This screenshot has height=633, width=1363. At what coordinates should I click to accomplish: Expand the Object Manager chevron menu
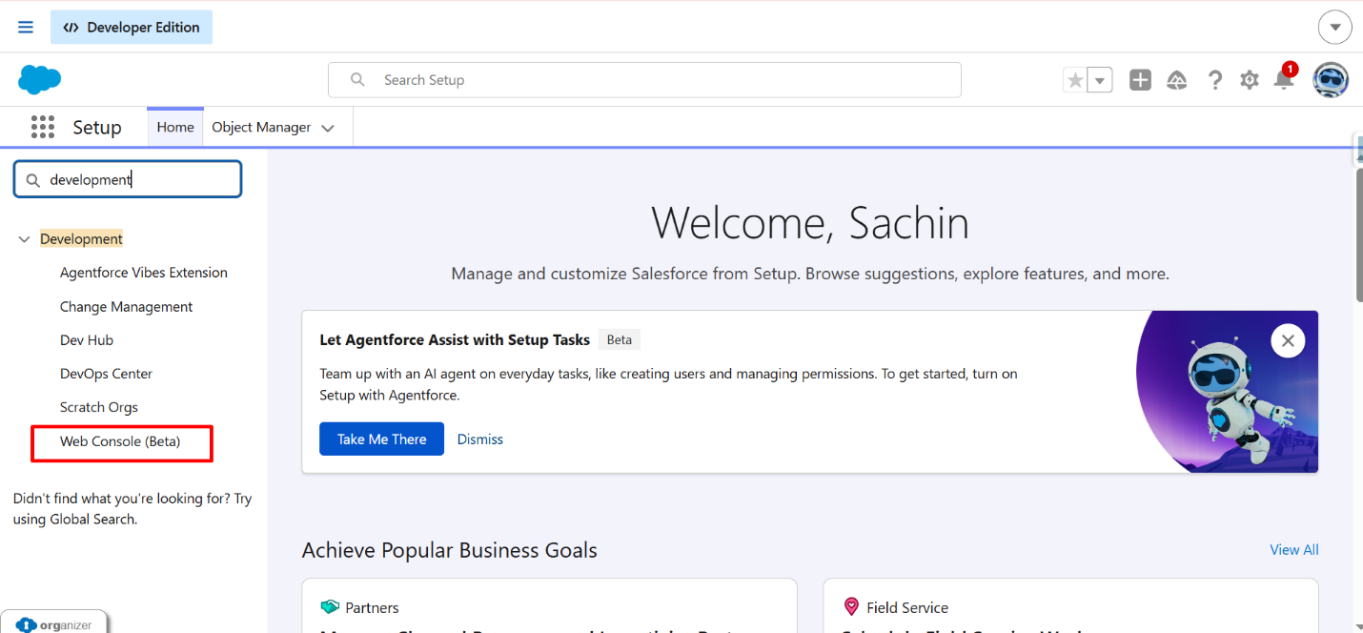pos(328,128)
